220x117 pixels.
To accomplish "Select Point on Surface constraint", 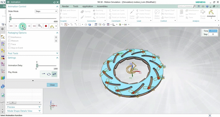I will (x=117, y=17).
